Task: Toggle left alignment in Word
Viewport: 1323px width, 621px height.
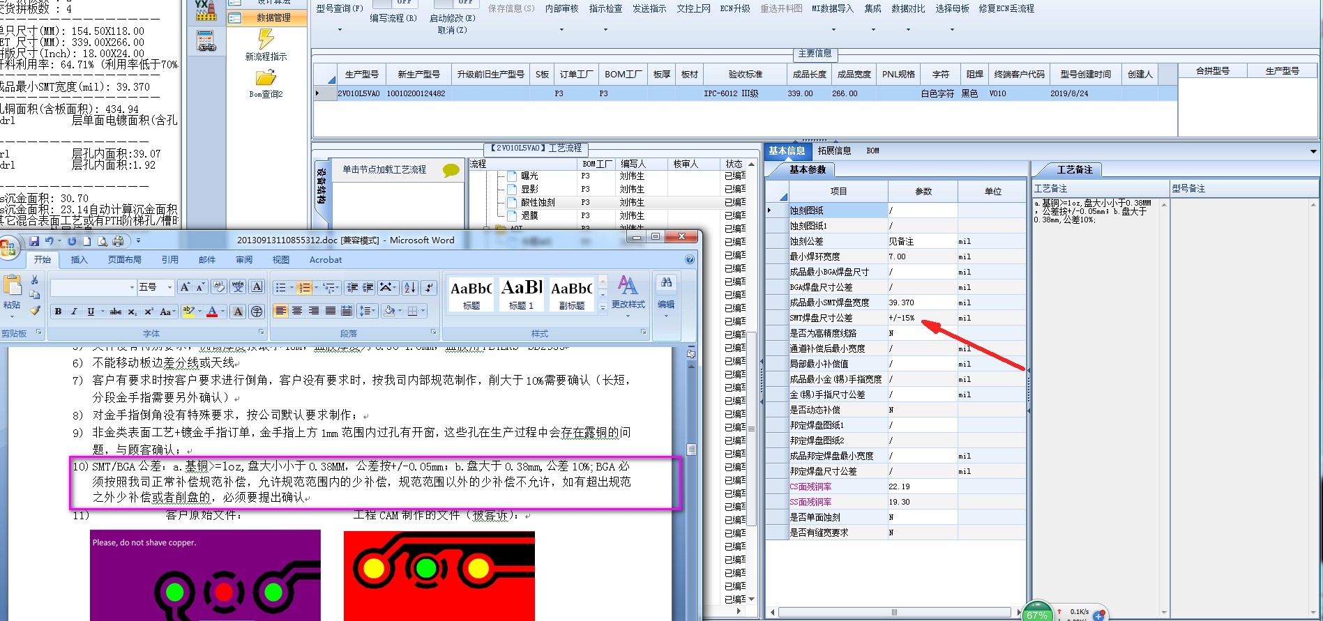Action: (x=280, y=311)
